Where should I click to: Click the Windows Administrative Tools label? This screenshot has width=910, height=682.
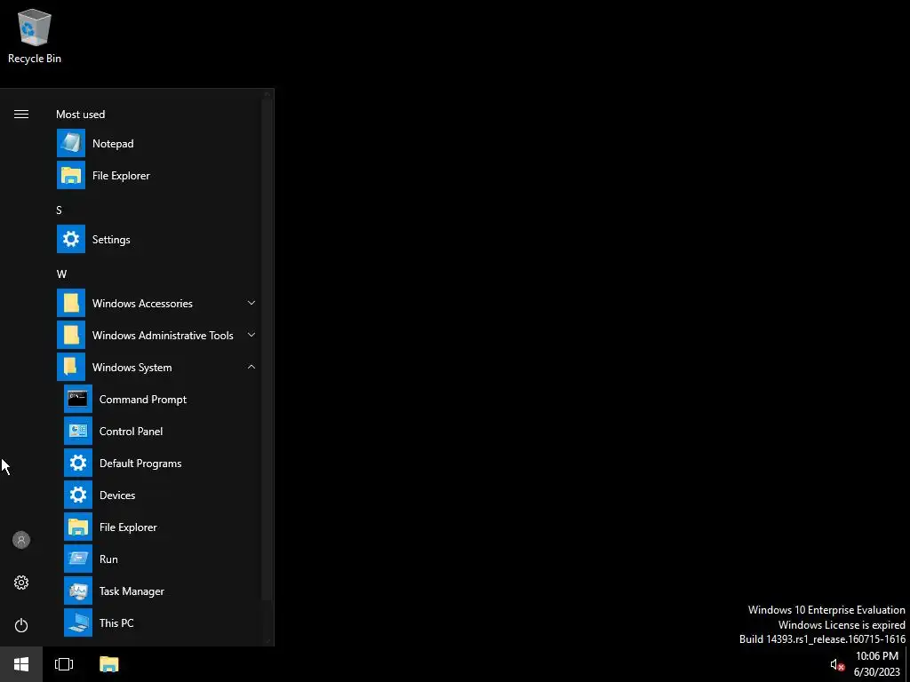[x=163, y=335]
